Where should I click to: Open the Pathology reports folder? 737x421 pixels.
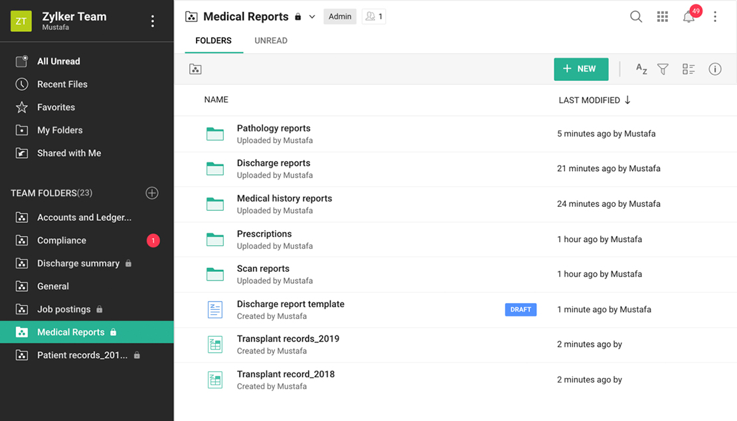tap(274, 129)
